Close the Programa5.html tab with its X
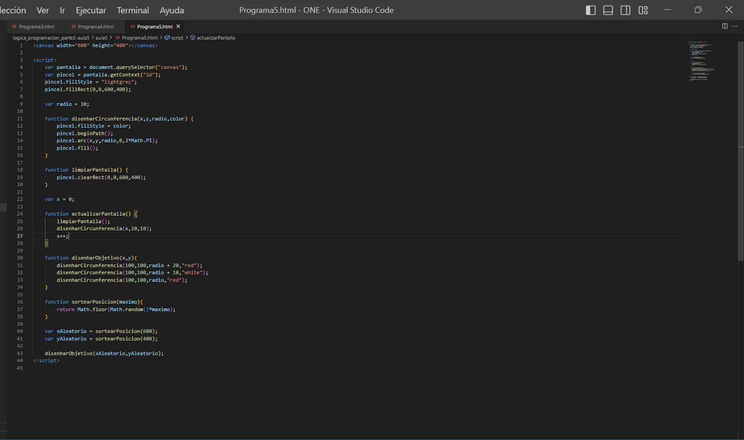Viewport: 744px width, 440px height. tap(178, 27)
